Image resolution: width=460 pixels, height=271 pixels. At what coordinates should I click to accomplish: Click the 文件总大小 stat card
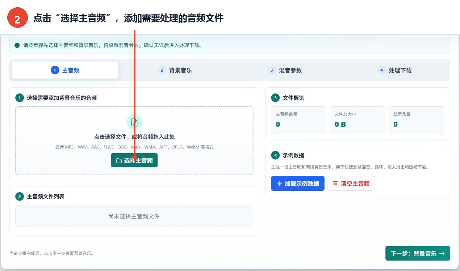[x=357, y=120]
